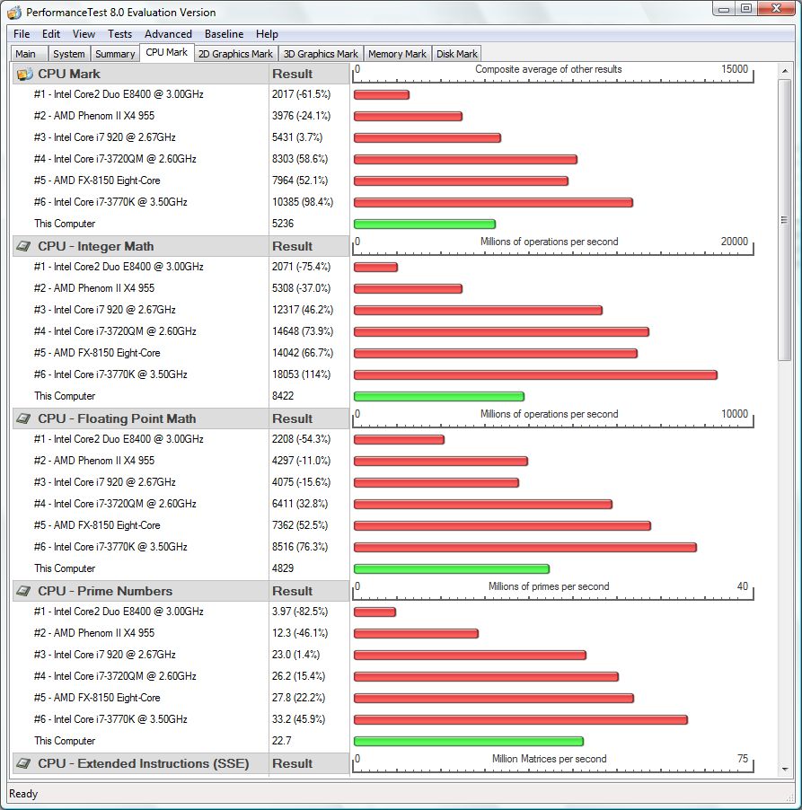Select AMD Phenom II X4 955 row in CPU Mark

[94, 116]
